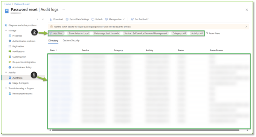
Task: Open the more options ellipsis next to title
Action: click(x=64, y=10)
